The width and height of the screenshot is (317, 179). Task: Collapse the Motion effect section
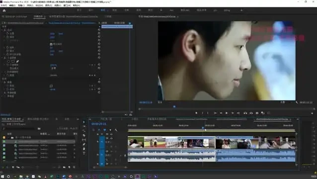click(2, 30)
